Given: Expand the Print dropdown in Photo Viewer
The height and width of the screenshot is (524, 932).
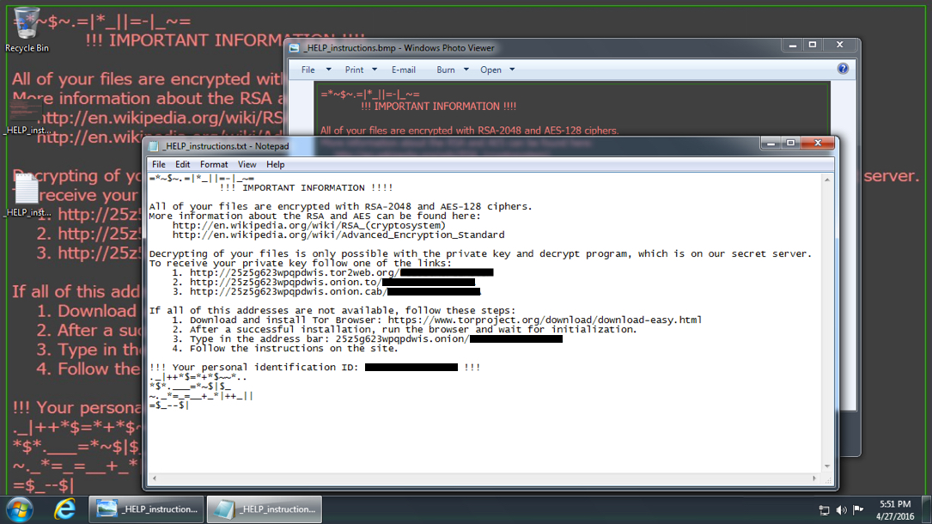Looking at the screenshot, I should 359,70.
